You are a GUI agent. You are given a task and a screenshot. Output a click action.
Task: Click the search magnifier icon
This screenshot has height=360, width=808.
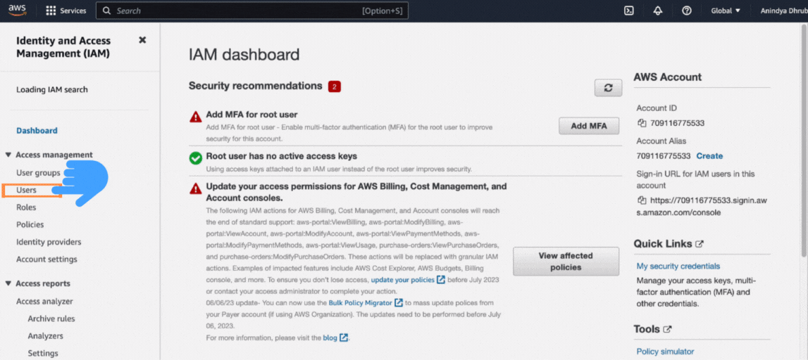pyautogui.click(x=106, y=11)
